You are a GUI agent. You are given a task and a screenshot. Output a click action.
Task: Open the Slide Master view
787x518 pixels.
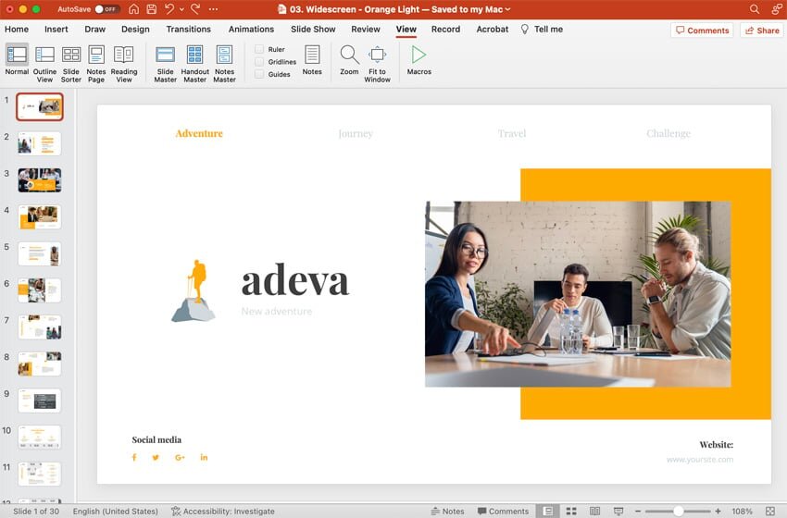tap(165, 62)
